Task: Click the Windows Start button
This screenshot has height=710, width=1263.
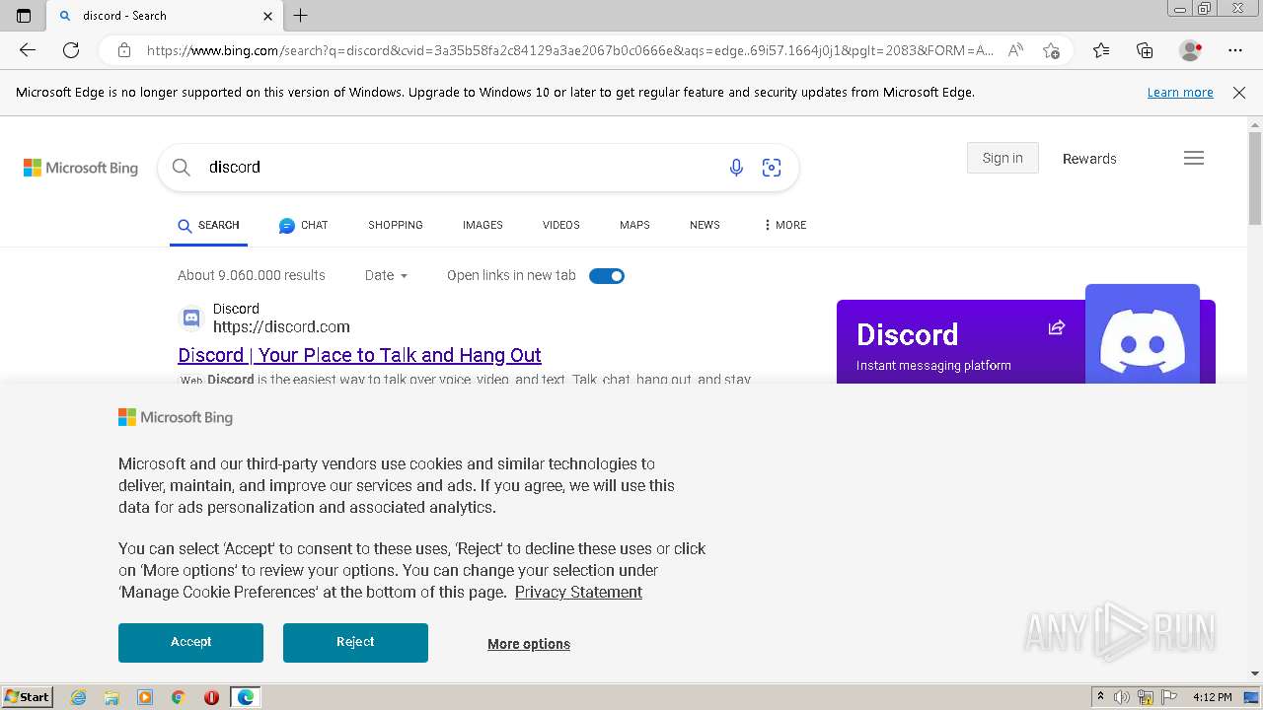Action: pyautogui.click(x=28, y=697)
